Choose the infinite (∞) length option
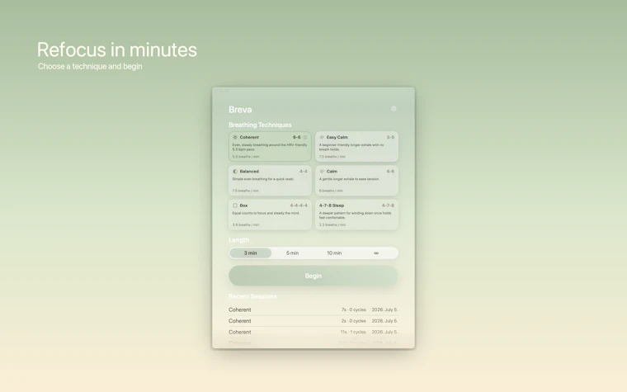This screenshot has height=392, width=627. (376, 253)
